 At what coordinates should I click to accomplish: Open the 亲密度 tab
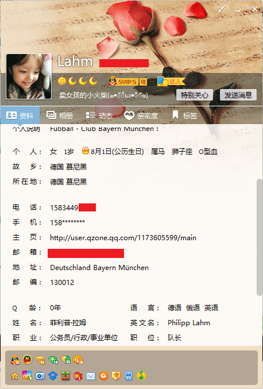[141, 115]
